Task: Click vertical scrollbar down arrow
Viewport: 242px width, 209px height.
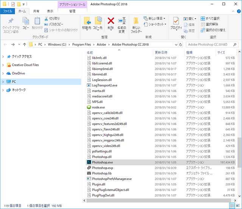Action: 239,196
